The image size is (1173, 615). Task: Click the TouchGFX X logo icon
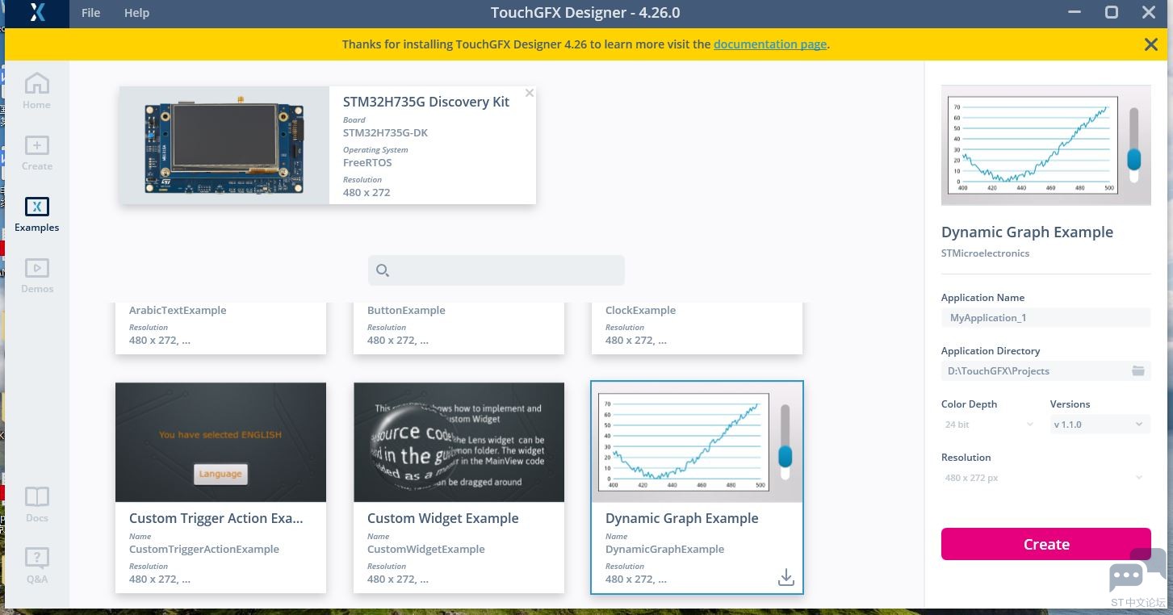[x=37, y=13]
